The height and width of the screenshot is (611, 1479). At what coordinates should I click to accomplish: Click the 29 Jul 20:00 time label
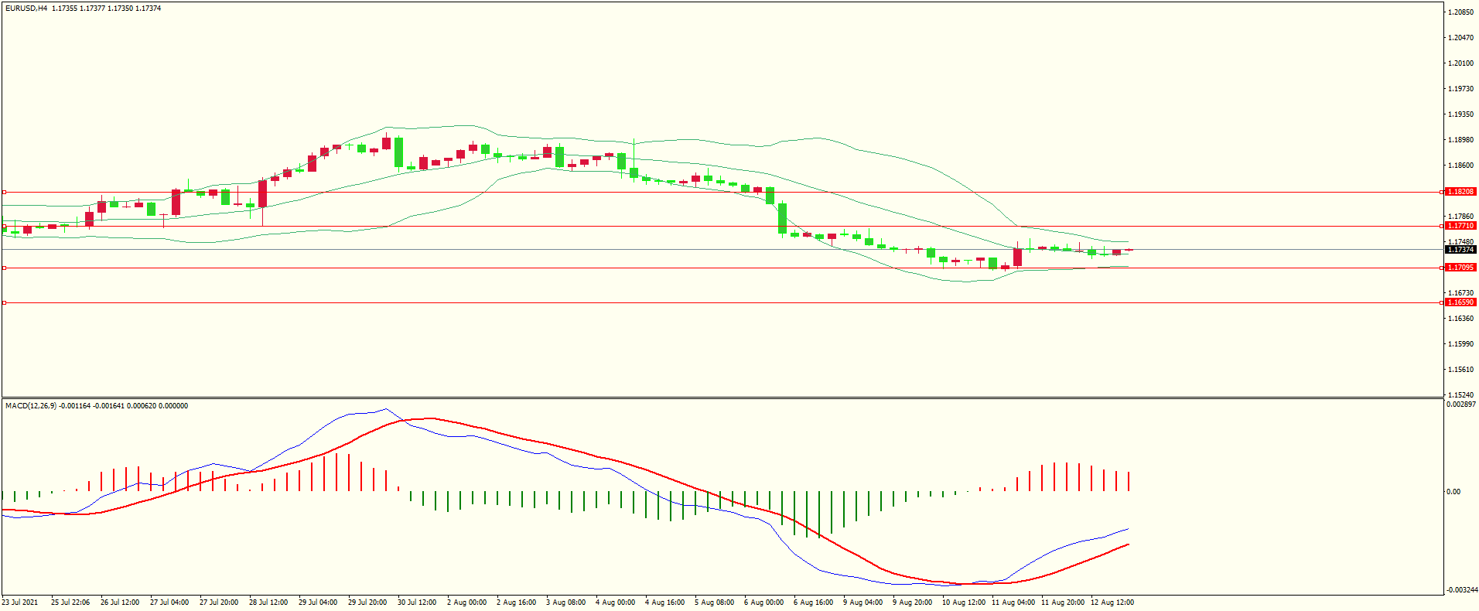[x=367, y=602]
